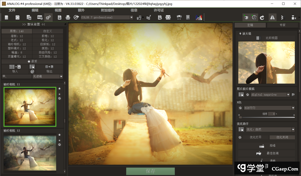This screenshot has width=301, height=176.
Task: Toggle the eye preview icon
Action: coord(246,18)
